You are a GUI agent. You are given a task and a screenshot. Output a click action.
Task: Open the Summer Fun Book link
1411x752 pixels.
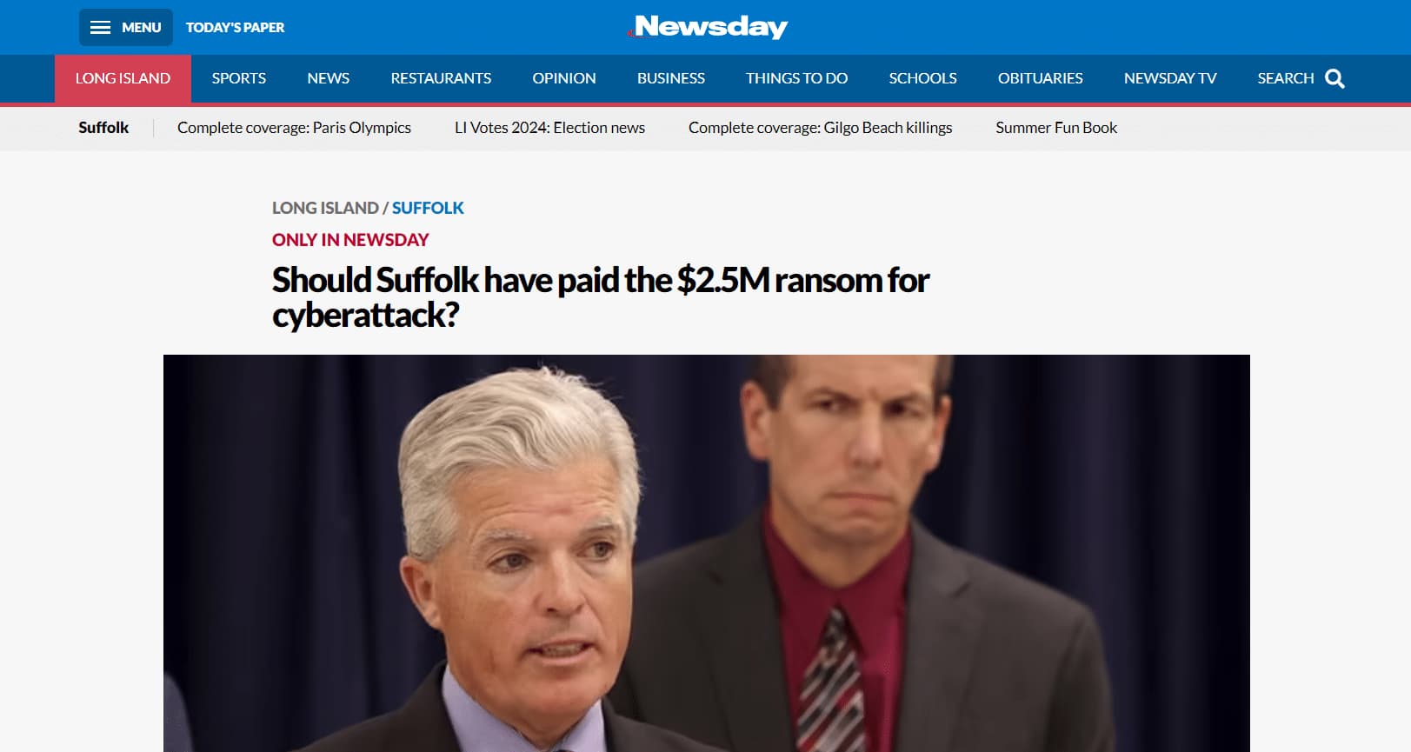pyautogui.click(x=1056, y=128)
